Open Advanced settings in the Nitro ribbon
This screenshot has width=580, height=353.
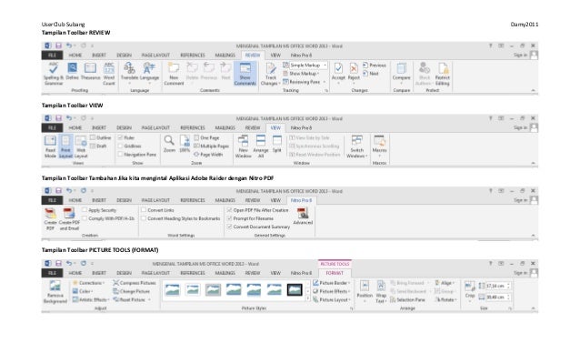coord(303,217)
